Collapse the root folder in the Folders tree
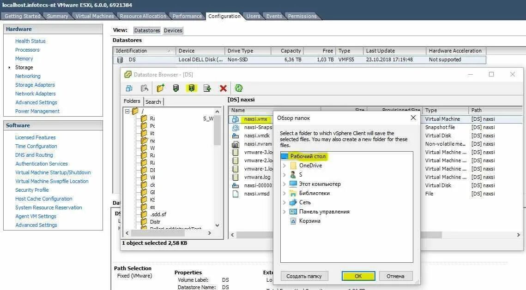 128,111
